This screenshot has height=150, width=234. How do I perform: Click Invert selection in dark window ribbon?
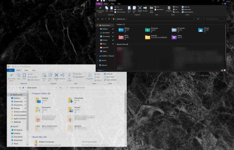pyautogui.click(x=188, y=12)
